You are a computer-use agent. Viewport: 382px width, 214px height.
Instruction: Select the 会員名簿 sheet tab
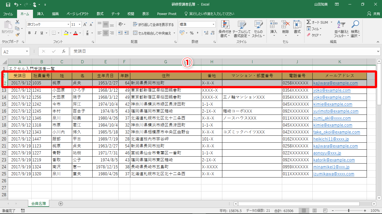click(39, 204)
